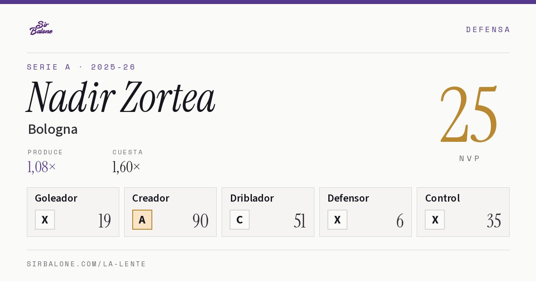Image resolution: width=536 pixels, height=281 pixels.
Task: Click the club name Bologna
Action: tap(53, 129)
